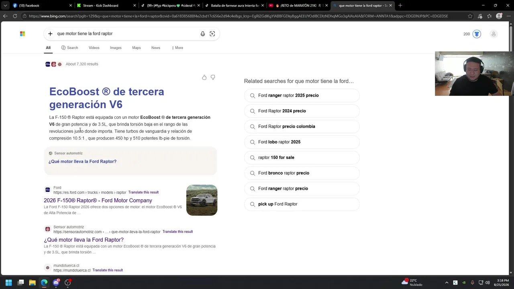Click the Bing search text field
The image size is (514, 289).
(x=126, y=34)
